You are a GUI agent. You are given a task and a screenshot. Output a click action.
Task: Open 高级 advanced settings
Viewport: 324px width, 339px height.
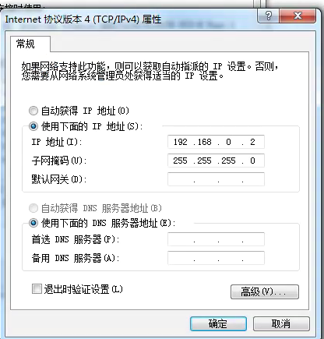(265, 291)
